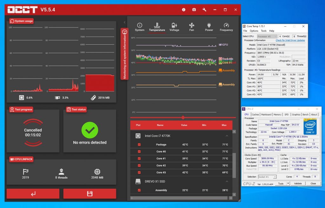Select the Temperature monitoring tab
325x208 pixels.
pyautogui.click(x=157, y=27)
